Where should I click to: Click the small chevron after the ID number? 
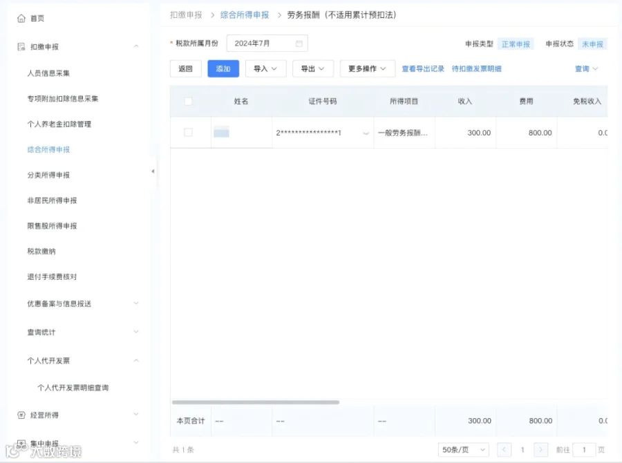pos(366,133)
